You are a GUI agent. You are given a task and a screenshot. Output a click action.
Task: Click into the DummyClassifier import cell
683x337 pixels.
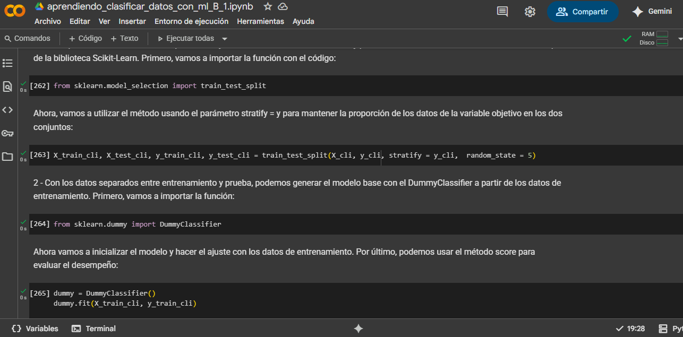356,224
